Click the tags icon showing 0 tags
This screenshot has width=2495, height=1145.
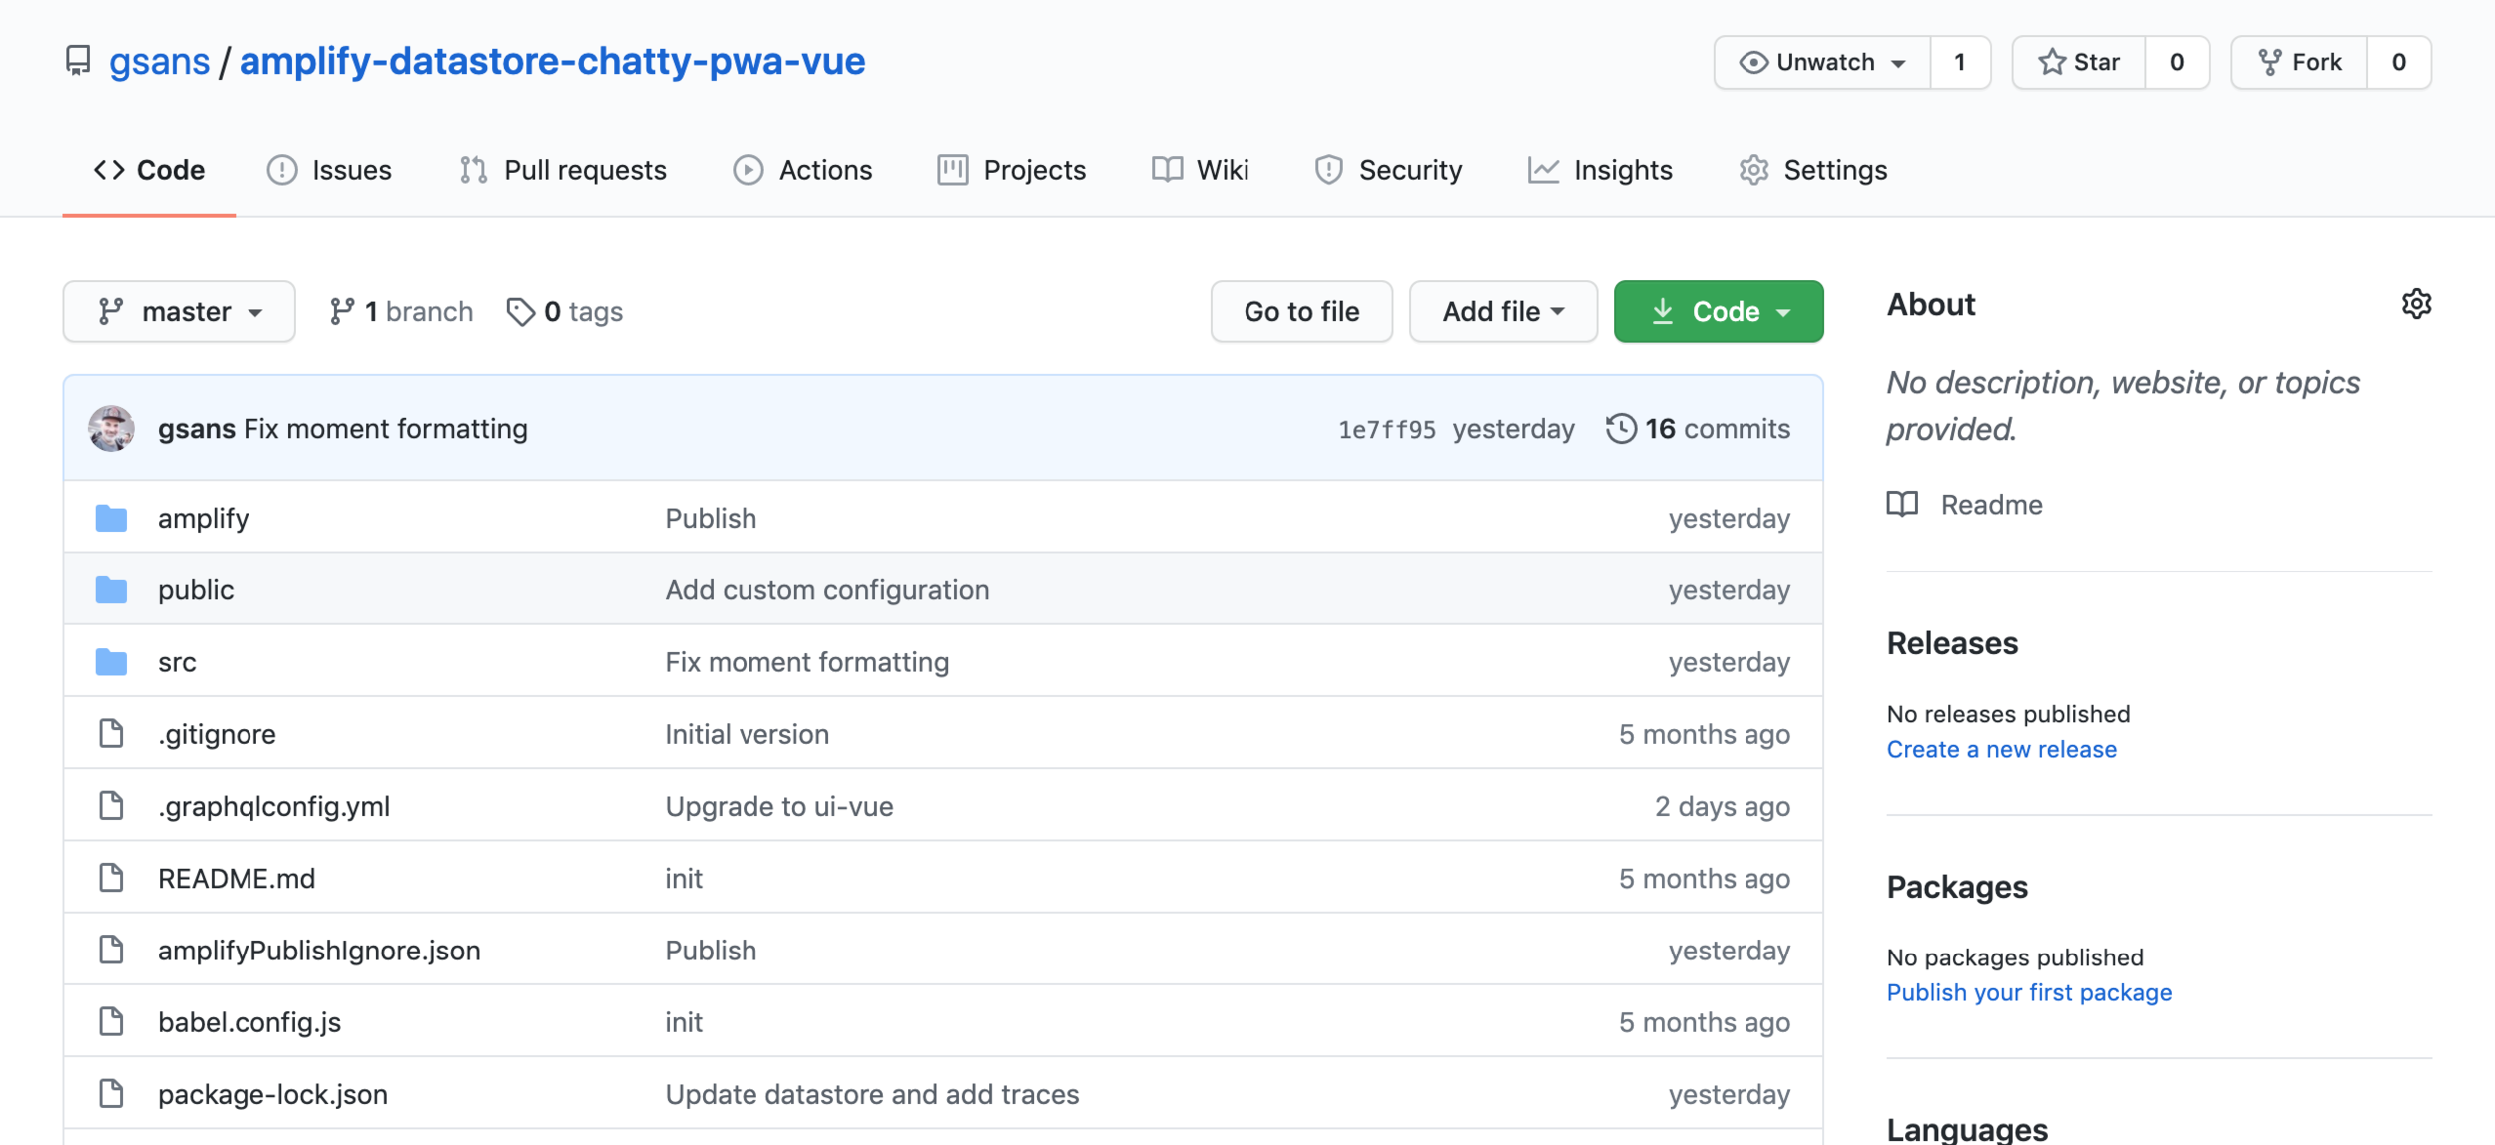coord(520,312)
